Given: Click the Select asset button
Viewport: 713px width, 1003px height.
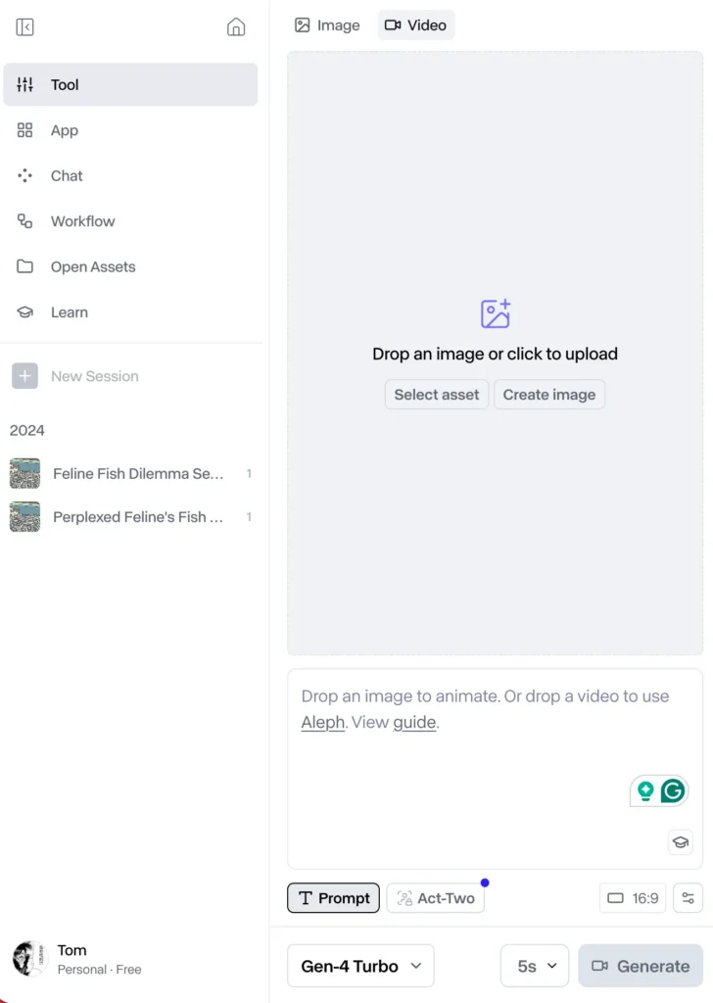Looking at the screenshot, I should coord(437,395).
